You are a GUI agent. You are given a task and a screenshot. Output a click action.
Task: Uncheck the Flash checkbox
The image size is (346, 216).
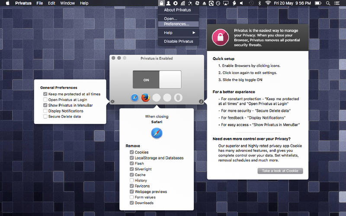tap(132, 163)
